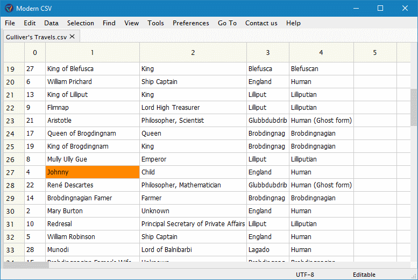Image resolution: width=418 pixels, height=280 pixels.
Task: Open the Tools menu
Action: click(x=155, y=23)
